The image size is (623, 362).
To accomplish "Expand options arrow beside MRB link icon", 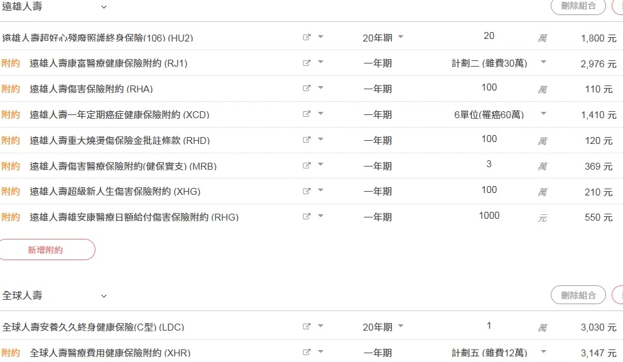I will pos(321,165).
